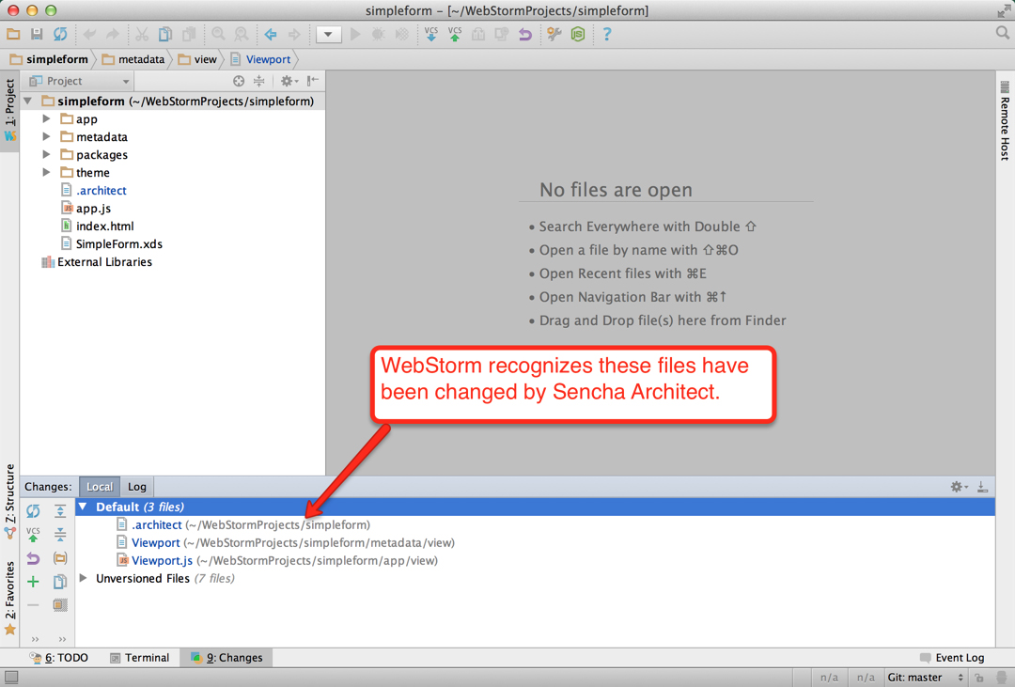1015x687 pixels.
Task: Switch to the Log tab
Action: [x=136, y=487]
